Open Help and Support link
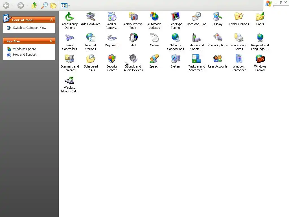Screen dimensions: 289x217 pos(25,55)
